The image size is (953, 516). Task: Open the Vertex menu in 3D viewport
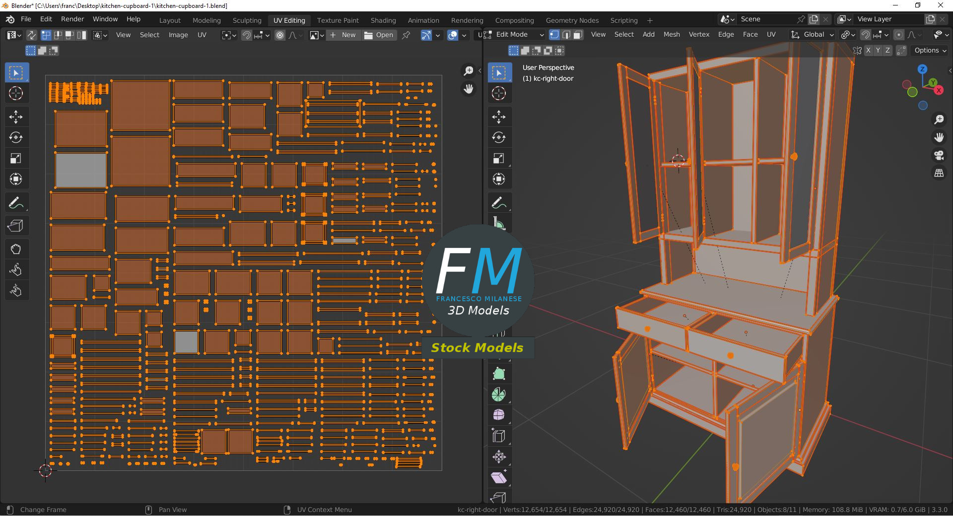click(x=699, y=35)
